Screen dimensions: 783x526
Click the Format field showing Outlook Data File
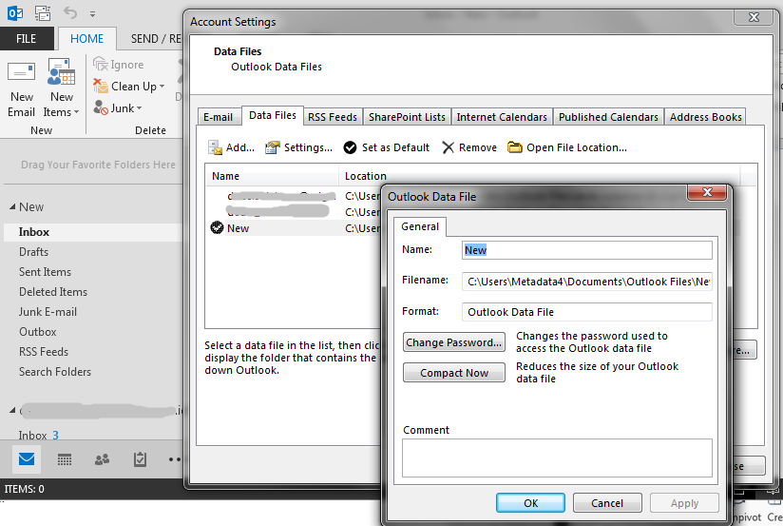tap(586, 312)
